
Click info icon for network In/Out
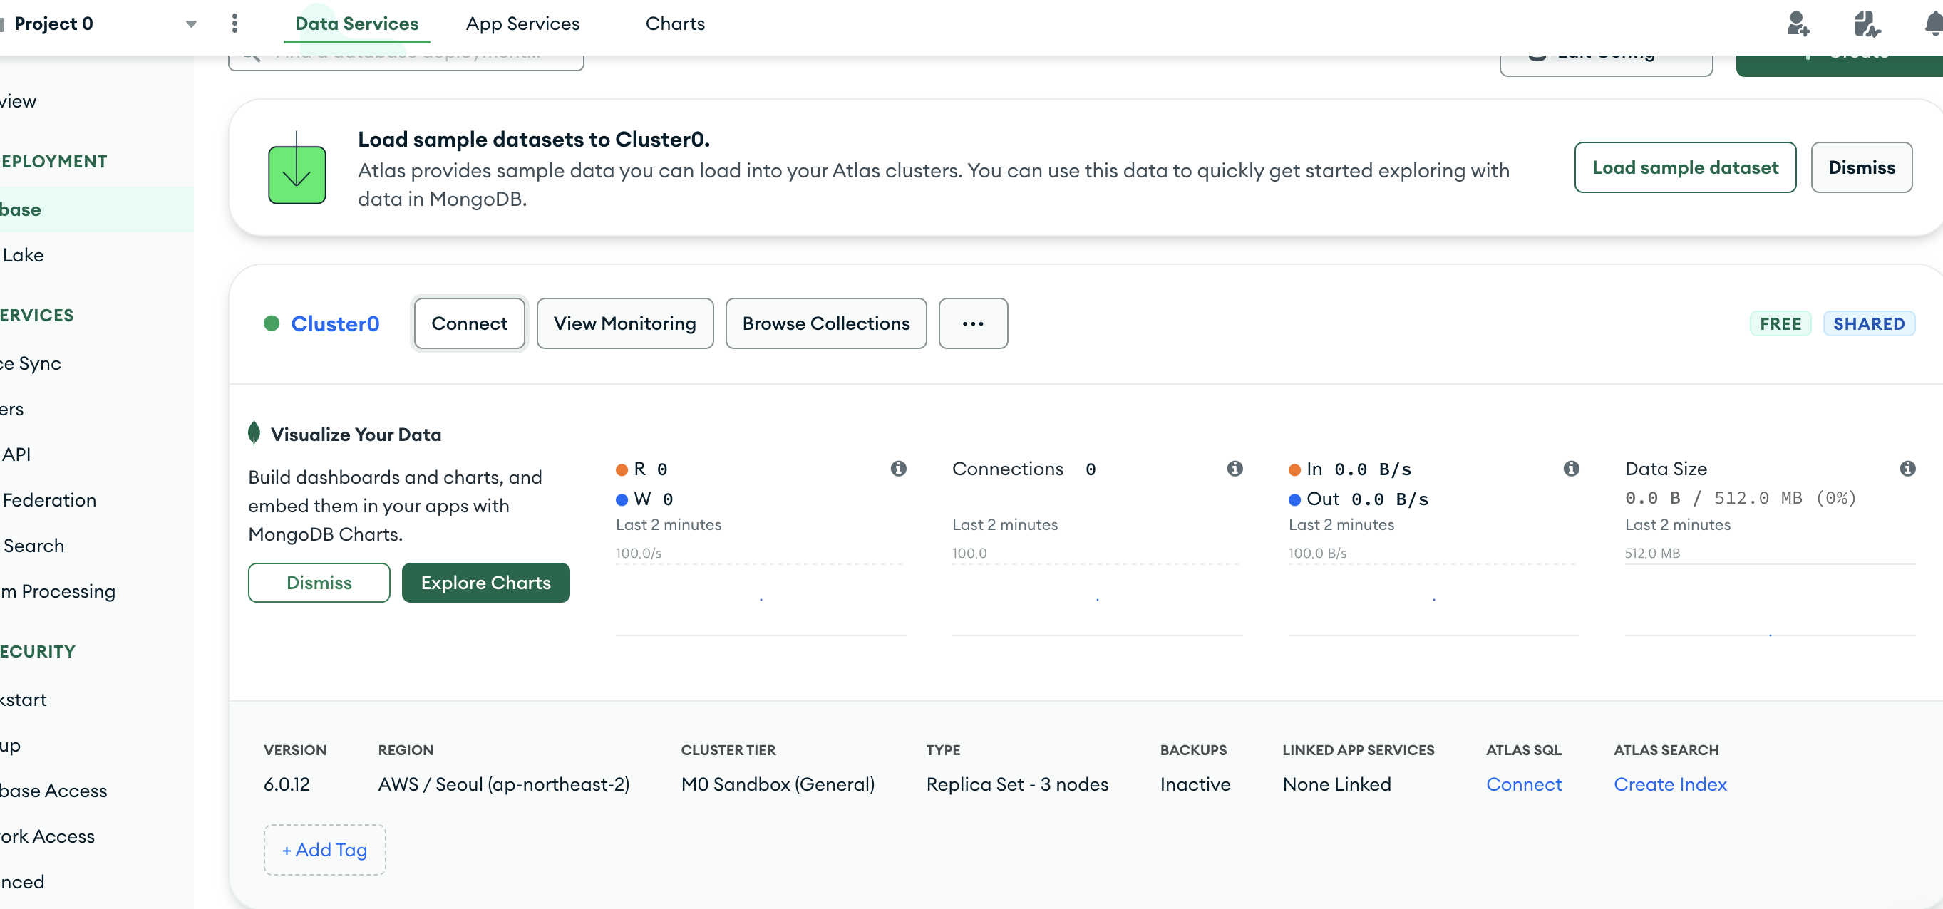point(1570,468)
